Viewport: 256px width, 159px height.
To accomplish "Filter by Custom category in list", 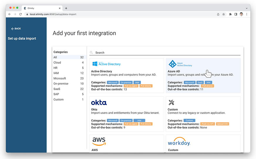I will pos(69,99).
